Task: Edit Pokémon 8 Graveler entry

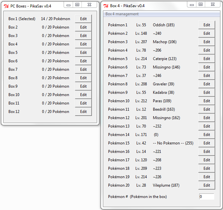Action: 207,84
